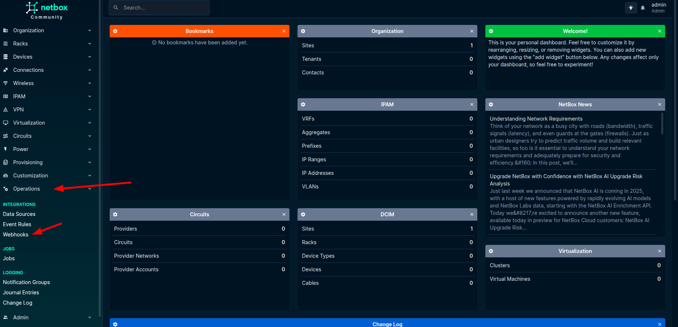Click the NetBox Community logo

pyautogui.click(x=47, y=10)
